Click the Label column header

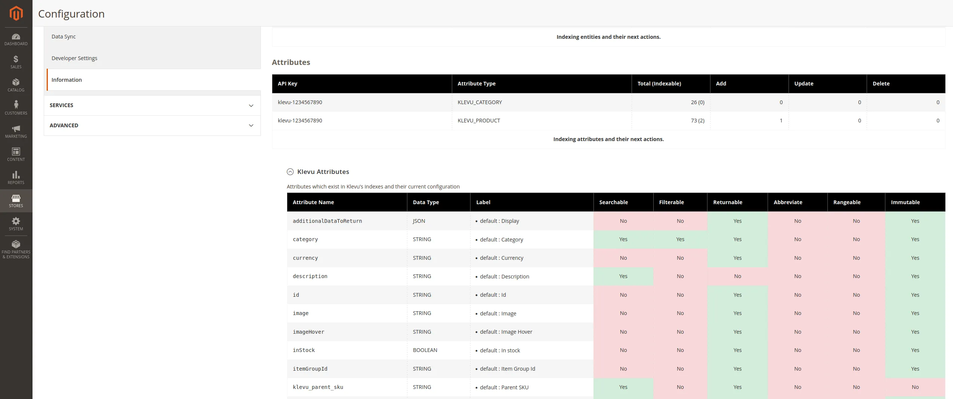pyautogui.click(x=532, y=202)
